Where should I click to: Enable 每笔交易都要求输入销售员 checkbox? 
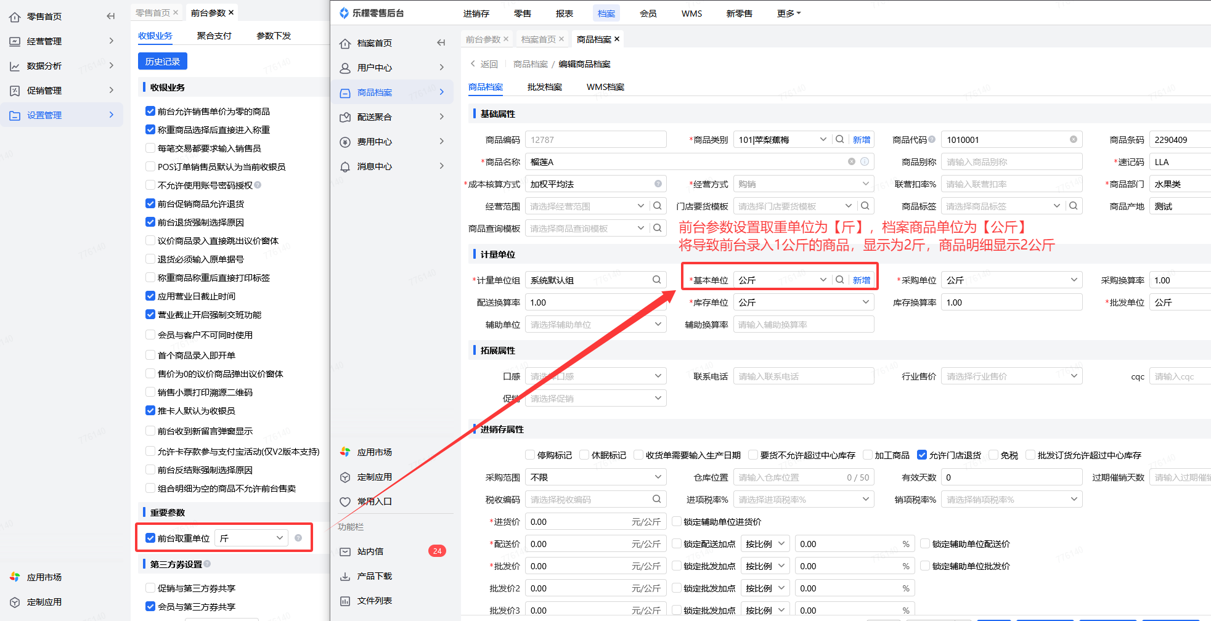coord(150,148)
